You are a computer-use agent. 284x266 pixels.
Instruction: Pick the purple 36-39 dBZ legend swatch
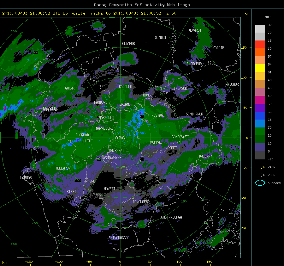(x=260, y=108)
